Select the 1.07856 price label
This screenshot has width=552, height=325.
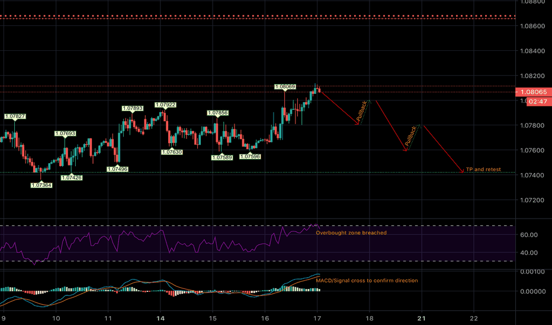217,113
